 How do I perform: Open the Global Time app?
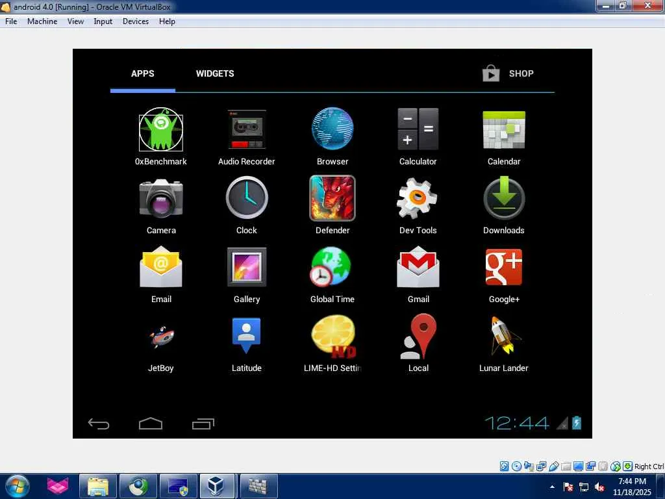click(332, 275)
